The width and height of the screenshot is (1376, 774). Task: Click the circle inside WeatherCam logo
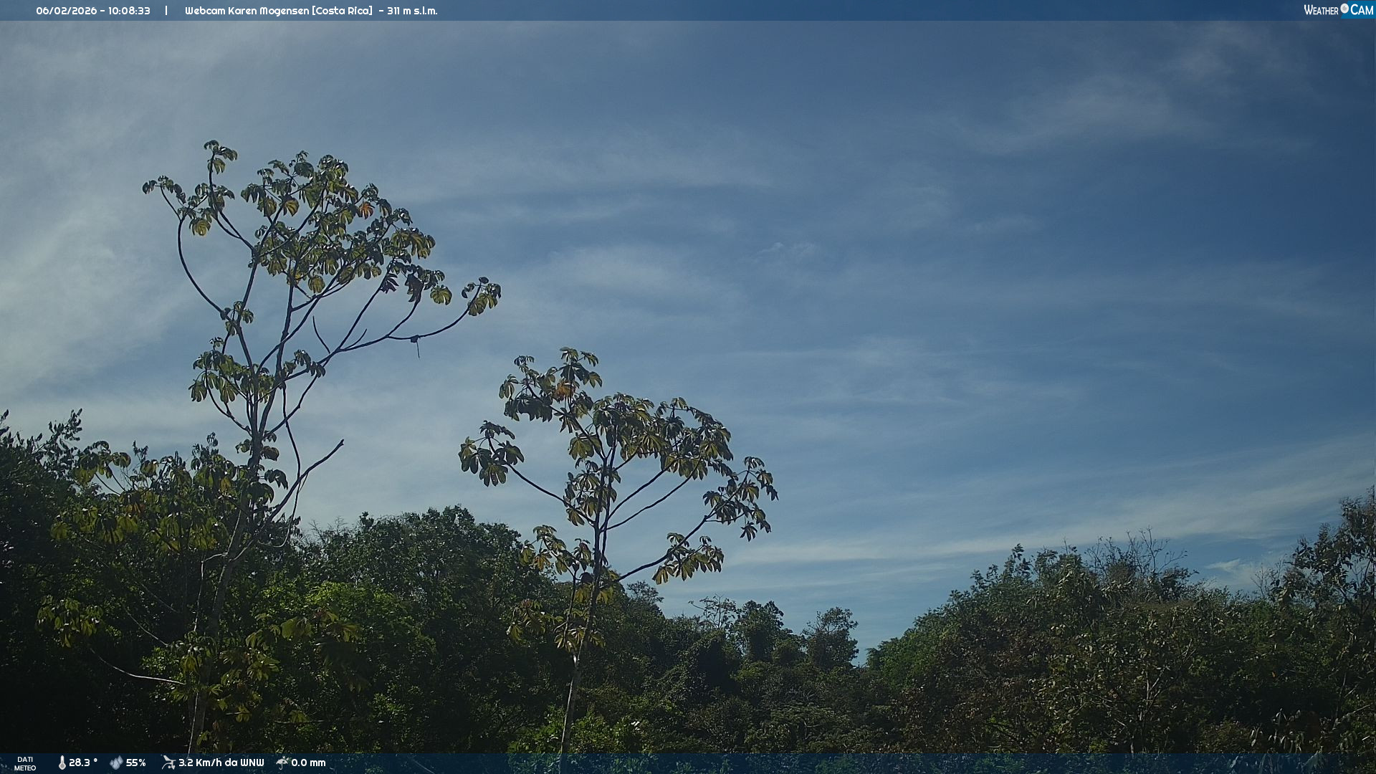[x=1344, y=9]
